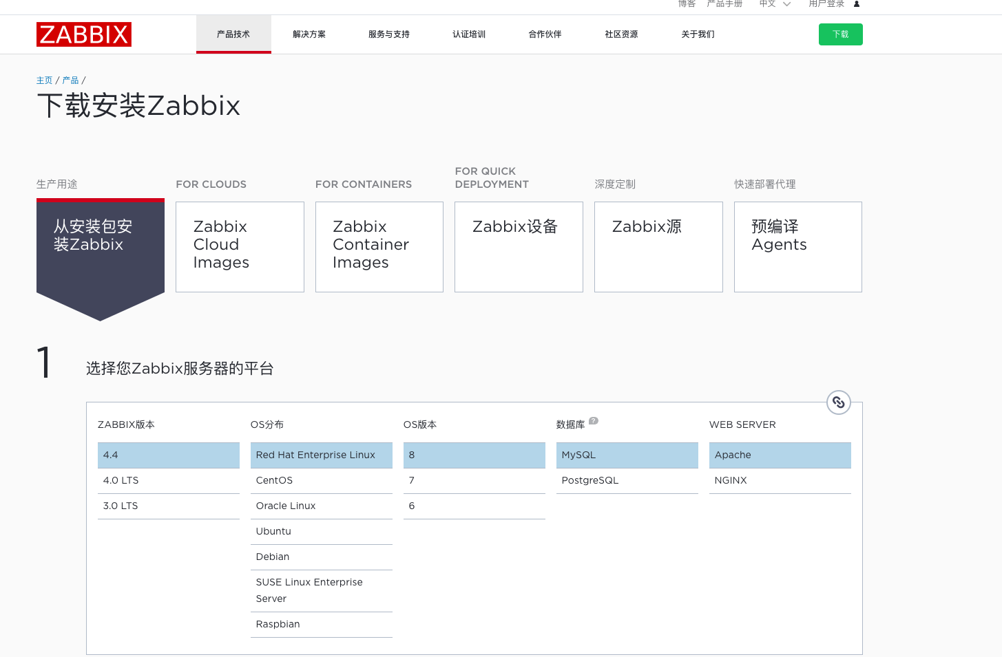Click the 主页 breadcrumb link
The width and height of the screenshot is (1002, 657).
[x=44, y=80]
